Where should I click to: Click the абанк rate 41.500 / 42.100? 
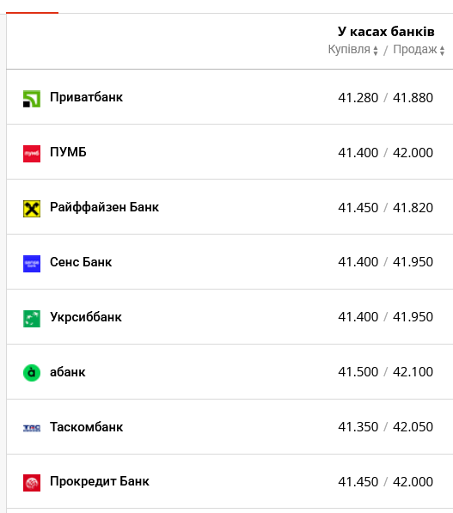[386, 372]
